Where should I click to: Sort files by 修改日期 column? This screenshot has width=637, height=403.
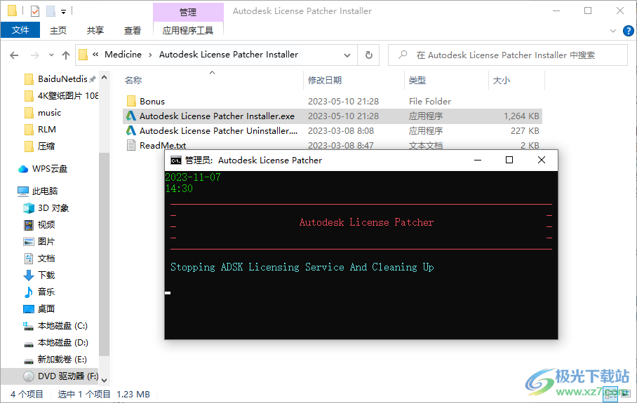pyautogui.click(x=325, y=81)
